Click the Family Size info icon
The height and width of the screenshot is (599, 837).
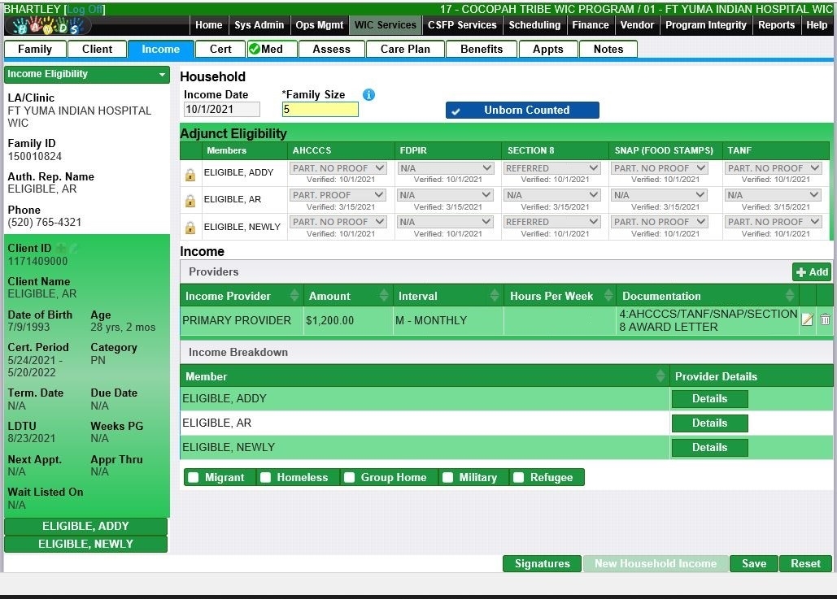[x=368, y=95]
